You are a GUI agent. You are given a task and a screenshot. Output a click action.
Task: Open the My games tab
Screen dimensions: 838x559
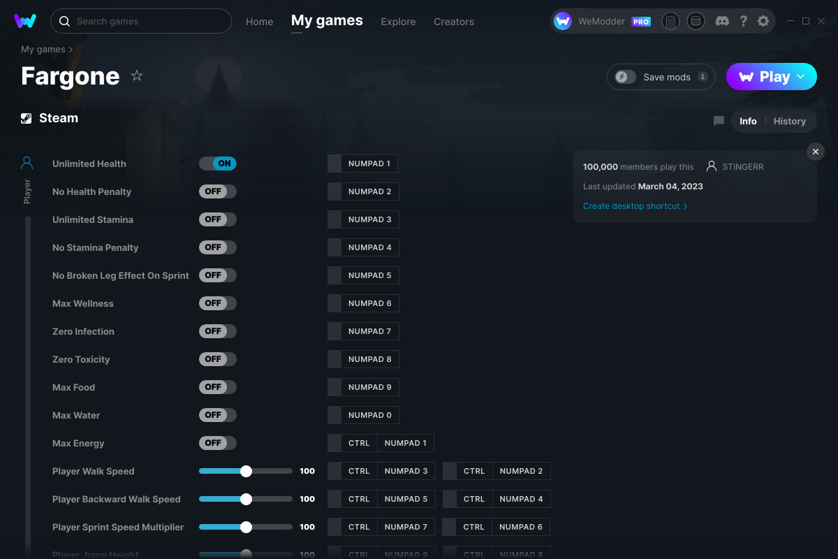pos(327,21)
